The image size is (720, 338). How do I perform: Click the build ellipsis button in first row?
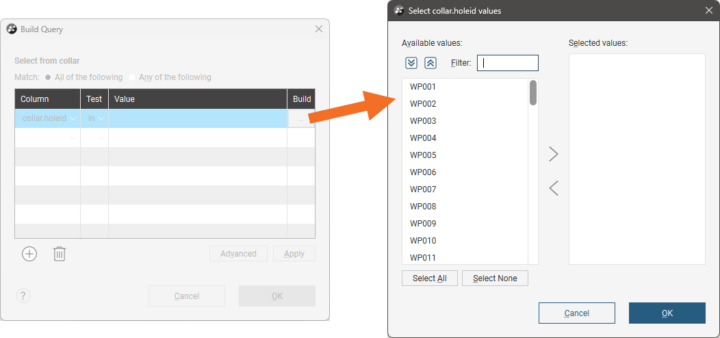pos(301,119)
